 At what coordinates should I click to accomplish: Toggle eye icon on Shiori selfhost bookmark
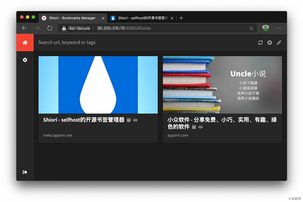[x=135, y=120]
